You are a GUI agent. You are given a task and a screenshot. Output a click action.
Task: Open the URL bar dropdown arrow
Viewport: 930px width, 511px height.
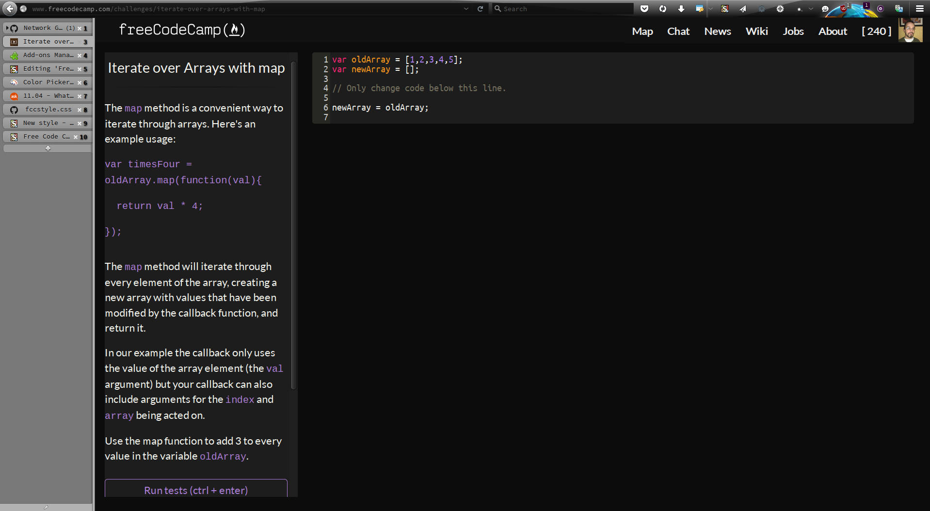click(466, 8)
